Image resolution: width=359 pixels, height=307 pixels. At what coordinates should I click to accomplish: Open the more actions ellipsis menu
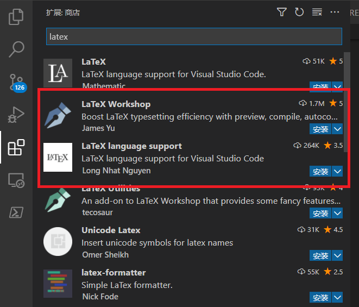coord(335,12)
